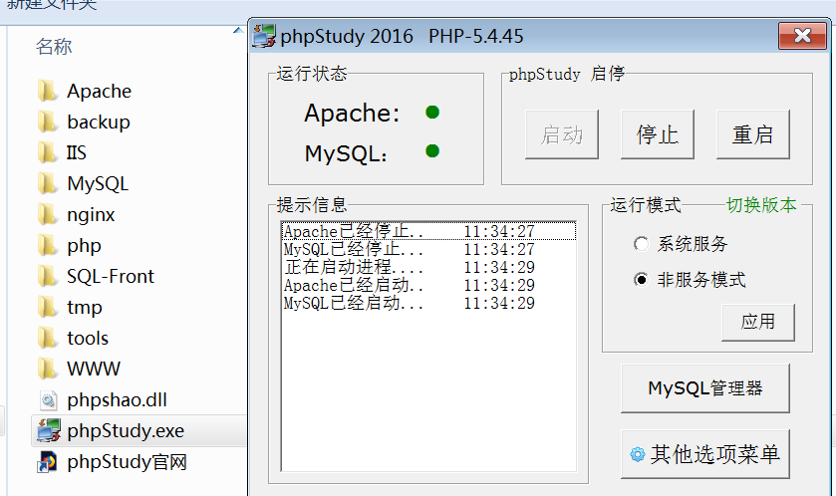
Task: Select log line MySQL已经停止 11:34:27
Action: pos(428,249)
